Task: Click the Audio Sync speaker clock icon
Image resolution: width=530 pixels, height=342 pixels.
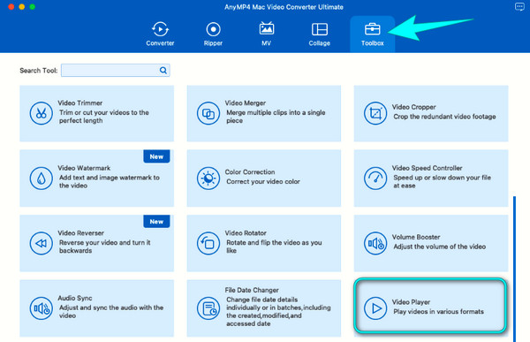Action: pyautogui.click(x=41, y=308)
